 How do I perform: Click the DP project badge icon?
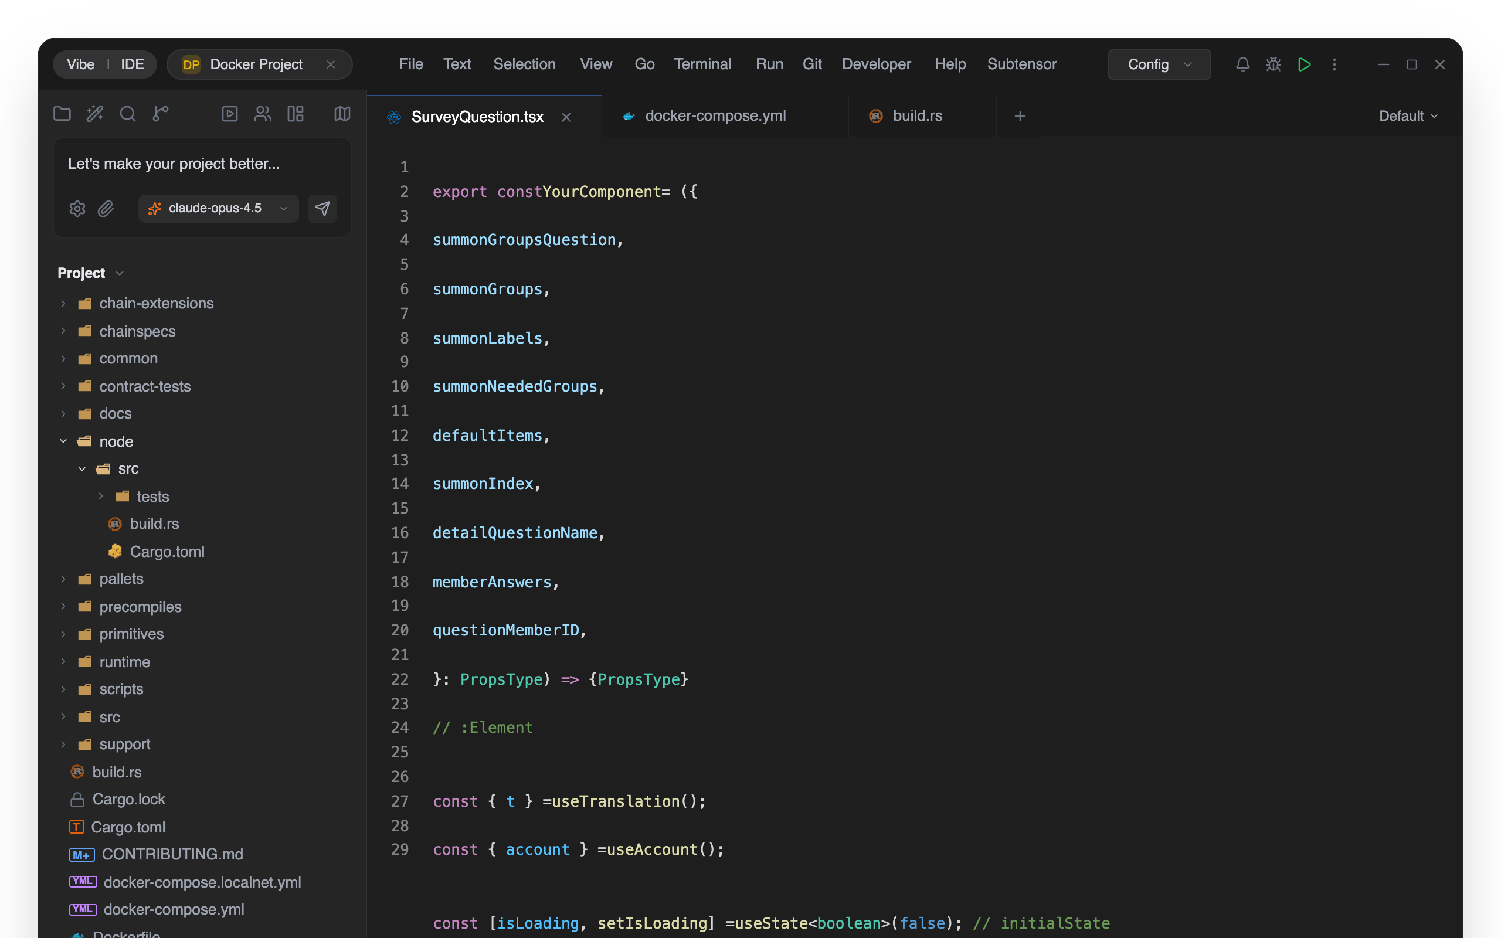pos(191,64)
